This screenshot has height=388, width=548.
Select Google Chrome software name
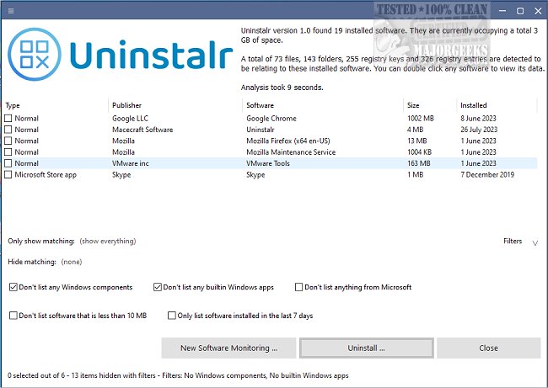click(271, 119)
